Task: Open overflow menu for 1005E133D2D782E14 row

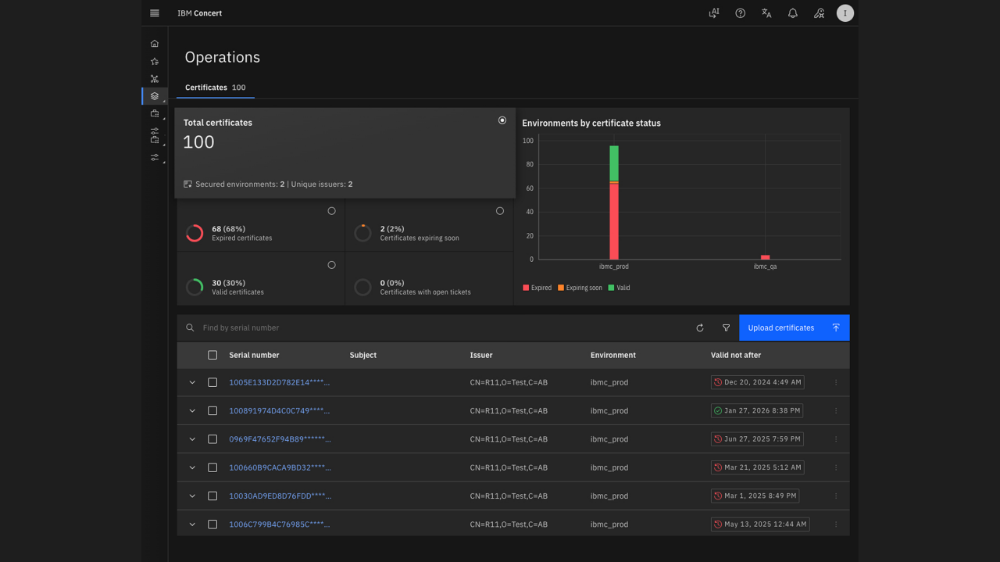Action: 836,382
